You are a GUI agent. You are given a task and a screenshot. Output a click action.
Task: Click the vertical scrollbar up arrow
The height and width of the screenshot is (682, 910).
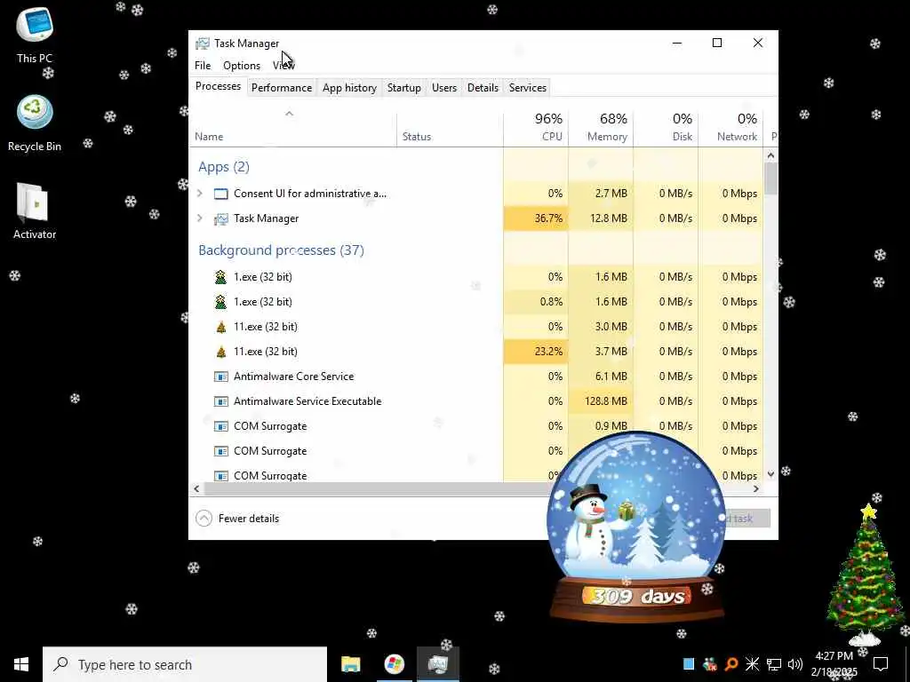pos(770,155)
